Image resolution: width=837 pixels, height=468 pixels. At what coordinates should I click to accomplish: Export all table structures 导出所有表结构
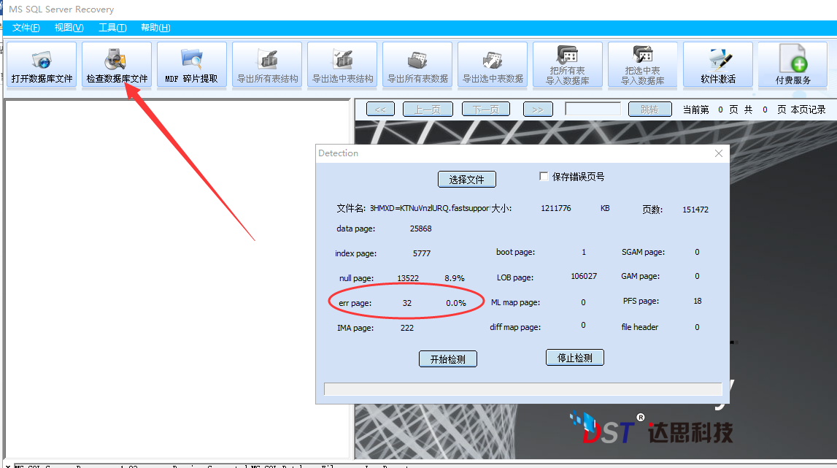267,65
